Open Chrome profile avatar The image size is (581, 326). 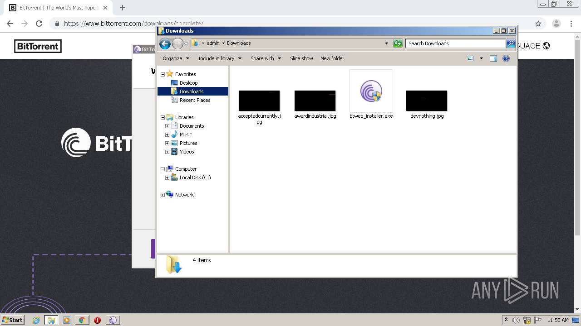click(556, 24)
